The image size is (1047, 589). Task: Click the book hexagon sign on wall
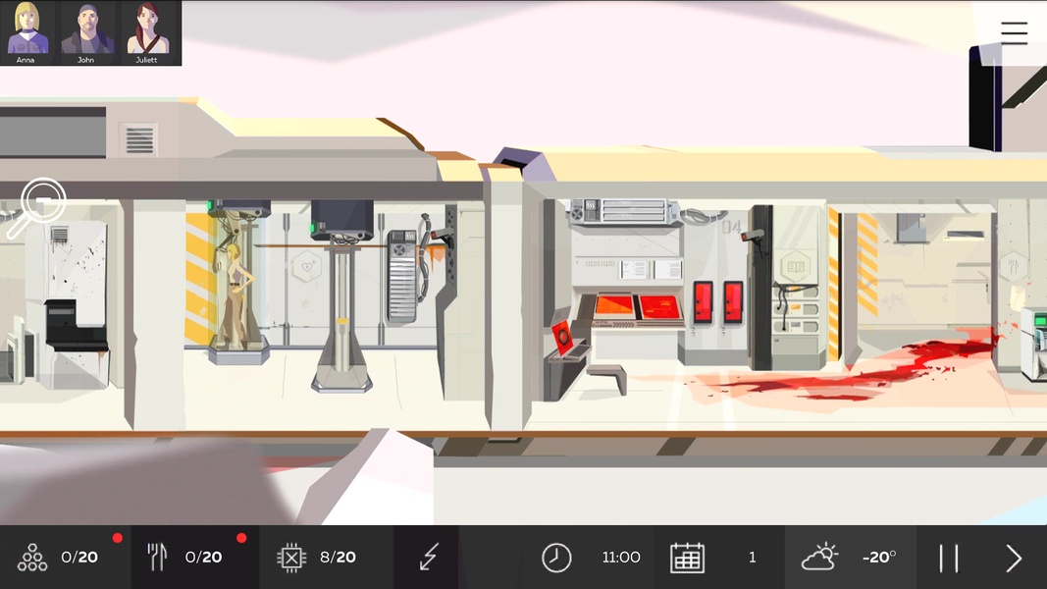click(x=795, y=266)
